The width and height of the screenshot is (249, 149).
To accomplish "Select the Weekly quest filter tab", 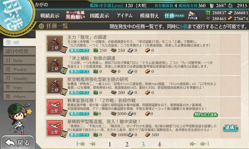I will [19, 69].
